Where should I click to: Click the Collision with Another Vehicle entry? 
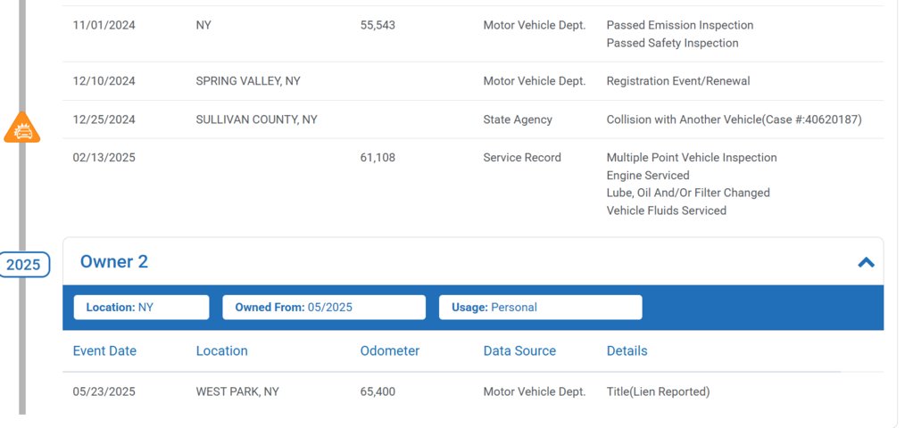click(734, 119)
